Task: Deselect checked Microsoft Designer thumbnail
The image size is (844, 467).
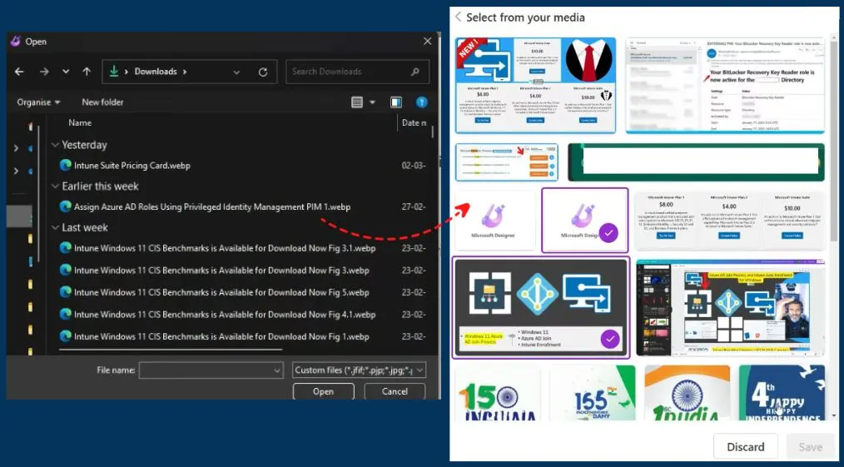Action: [x=584, y=220]
